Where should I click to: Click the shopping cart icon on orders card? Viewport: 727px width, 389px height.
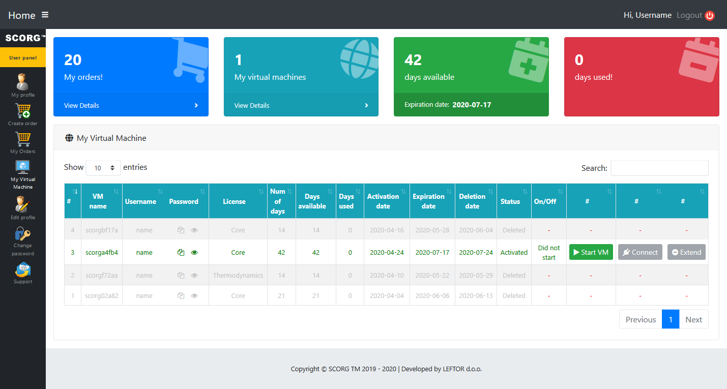tap(191, 59)
